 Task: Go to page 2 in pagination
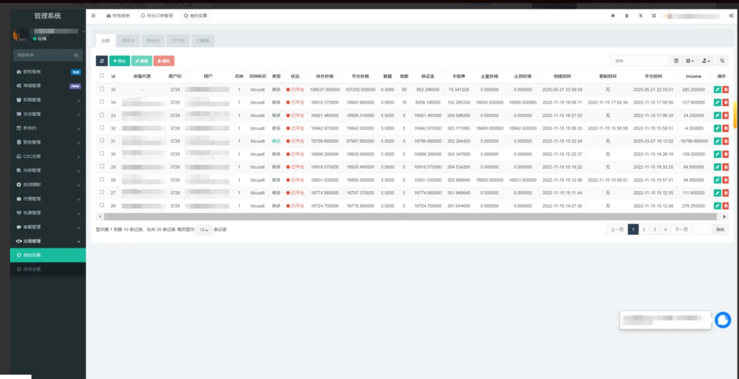pyautogui.click(x=644, y=229)
